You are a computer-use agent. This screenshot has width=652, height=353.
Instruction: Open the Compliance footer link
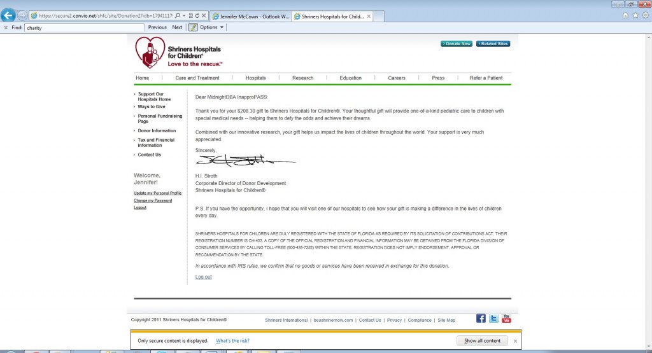click(x=420, y=320)
